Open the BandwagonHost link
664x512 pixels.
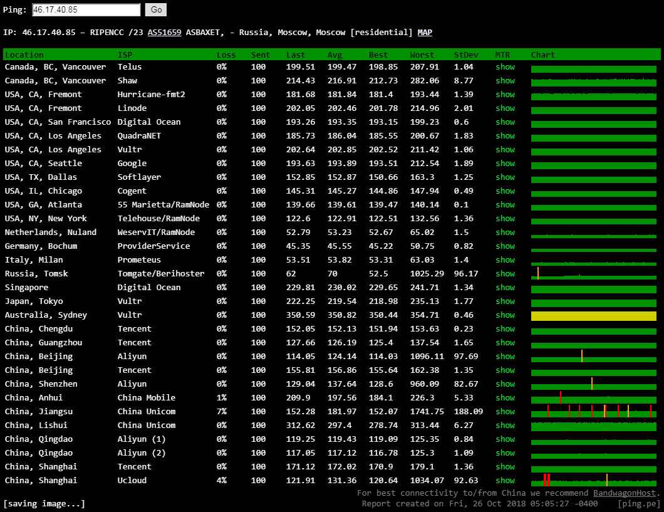tap(625, 493)
